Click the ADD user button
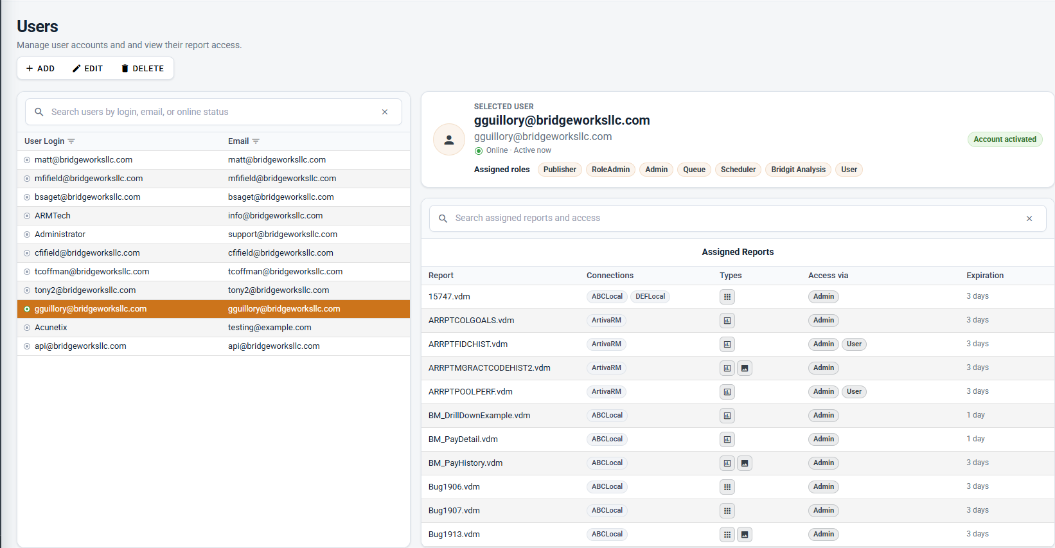This screenshot has width=1055, height=548. pyautogui.click(x=40, y=69)
